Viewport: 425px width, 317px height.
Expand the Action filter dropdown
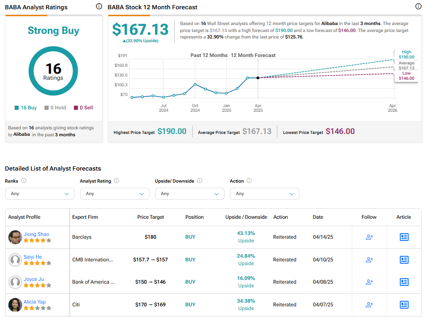coord(264,194)
